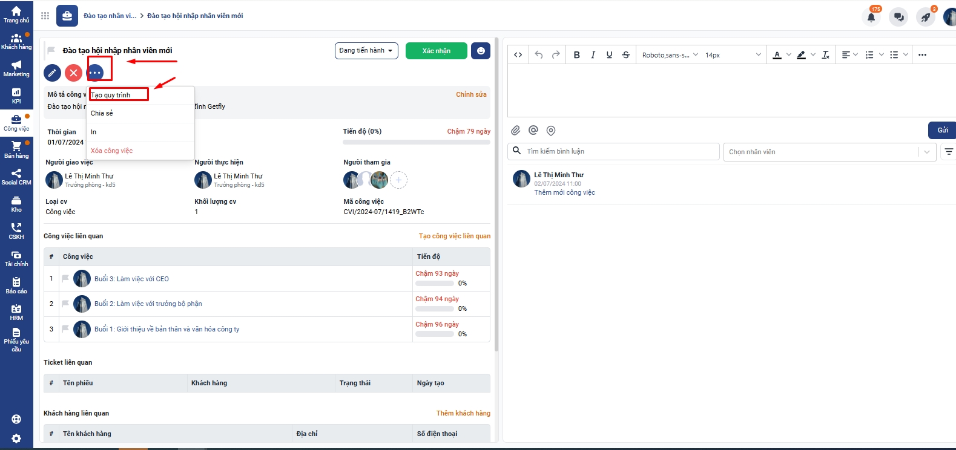Screen dimensions: 956x450
Task: Click the 'Tiến độ (0%)' progress bar
Action: [x=416, y=142]
